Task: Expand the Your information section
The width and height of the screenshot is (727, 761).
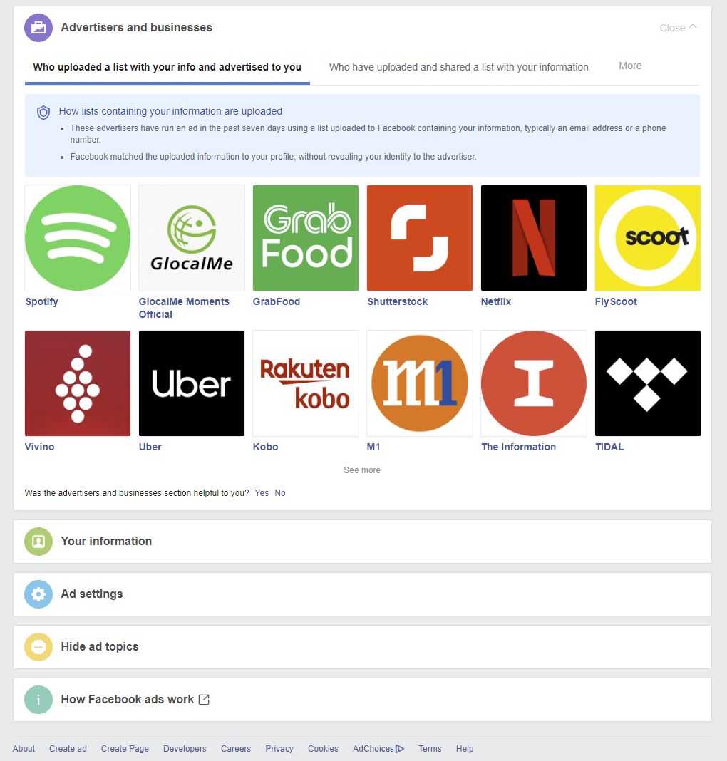Action: pos(362,542)
